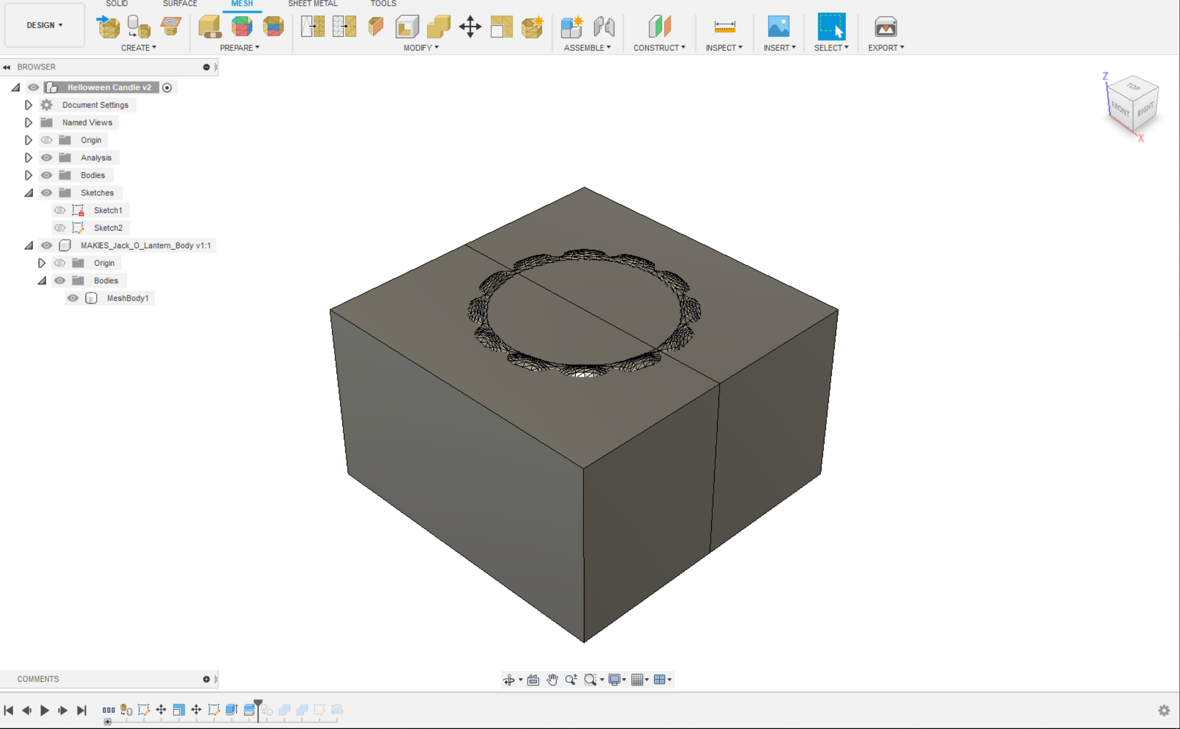Click the Export 3D print icon
Image resolution: width=1180 pixels, height=729 pixels.
click(885, 26)
